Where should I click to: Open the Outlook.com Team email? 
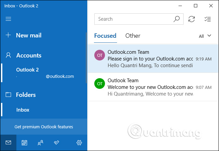tap(153, 58)
